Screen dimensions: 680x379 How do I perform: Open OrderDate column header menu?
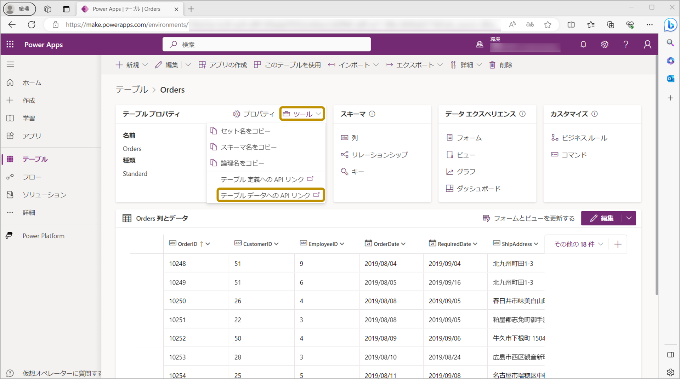[x=385, y=244]
